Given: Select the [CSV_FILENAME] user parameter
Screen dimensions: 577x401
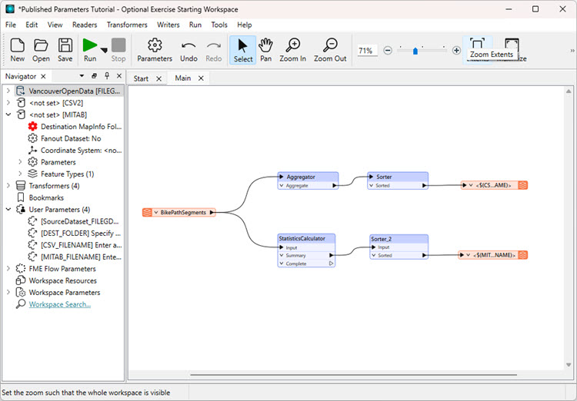Looking at the screenshot, I should (75, 245).
